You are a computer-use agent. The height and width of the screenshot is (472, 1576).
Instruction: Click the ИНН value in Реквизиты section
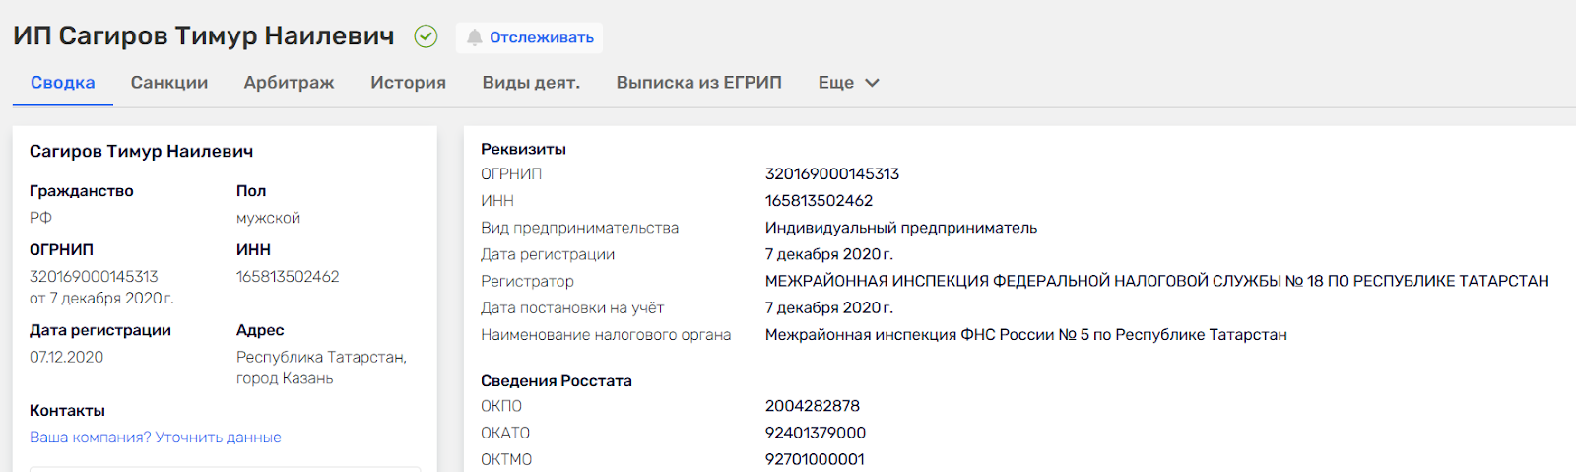tap(819, 201)
